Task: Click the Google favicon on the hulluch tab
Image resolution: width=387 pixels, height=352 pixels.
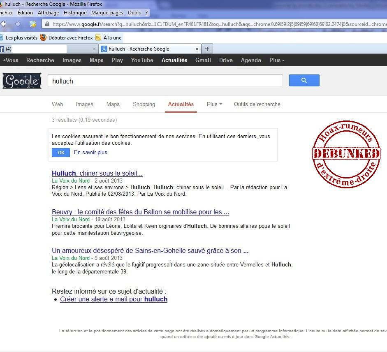Action: pyautogui.click(x=104, y=49)
